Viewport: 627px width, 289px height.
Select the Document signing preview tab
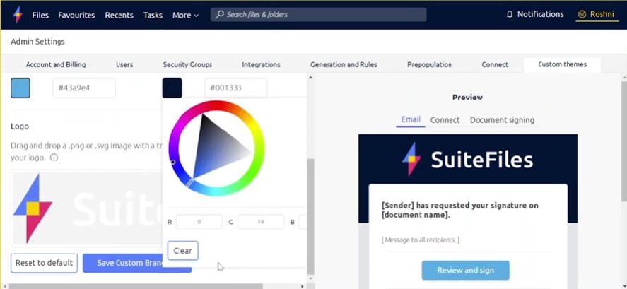[503, 120]
